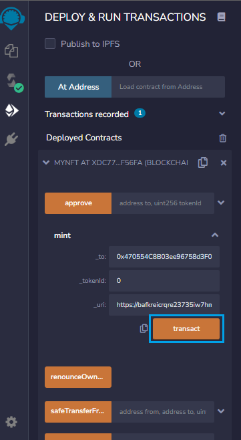
Task: Collapse the mint function panel
Action: click(215, 235)
